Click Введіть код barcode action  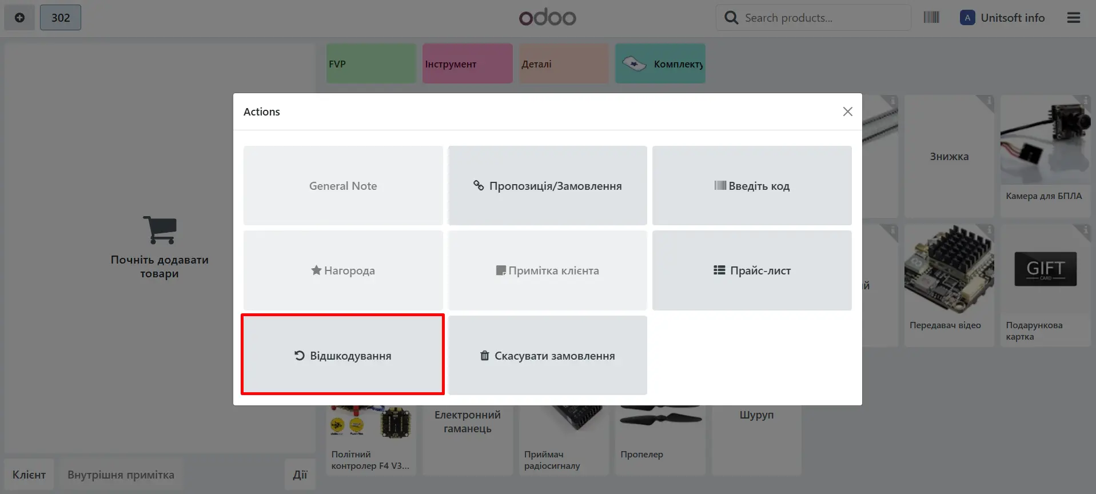(751, 186)
